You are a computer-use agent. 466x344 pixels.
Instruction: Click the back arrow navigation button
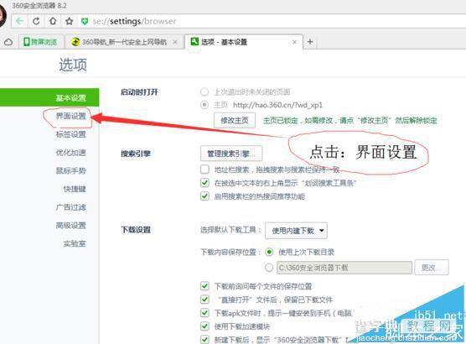[19, 21]
